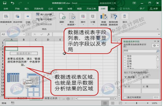Open the 页面布局 (Page Layout) tab
Image resolution: width=163 pixels, height=106 pixels.
coord(39,9)
